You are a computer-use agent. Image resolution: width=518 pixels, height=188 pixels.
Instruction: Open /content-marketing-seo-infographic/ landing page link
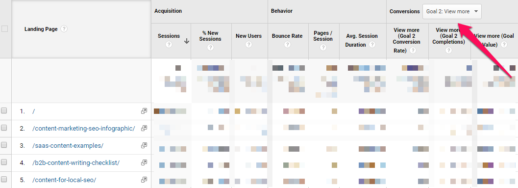coord(84,129)
